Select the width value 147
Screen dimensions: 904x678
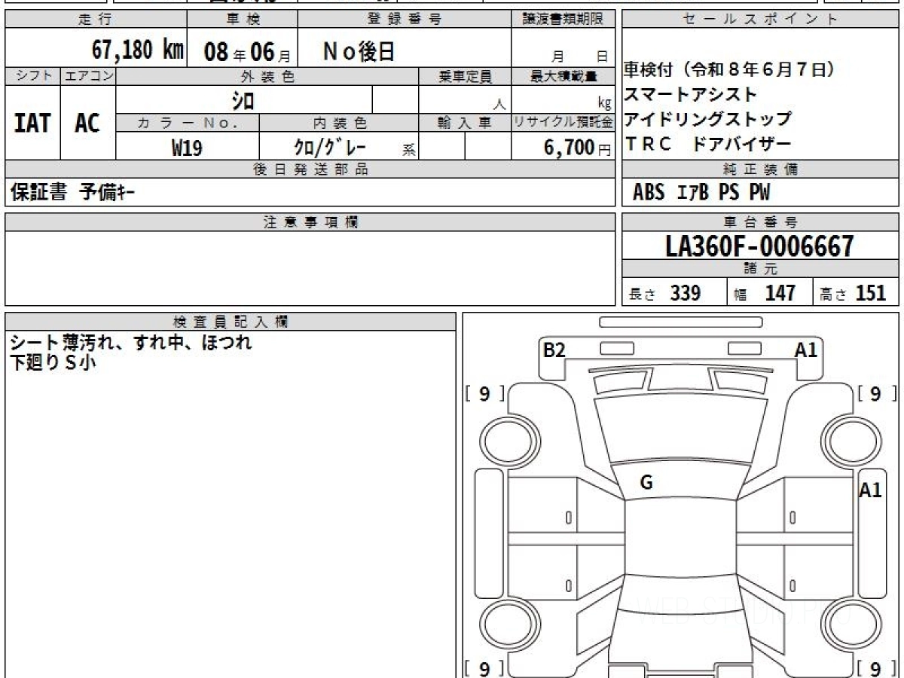780,293
